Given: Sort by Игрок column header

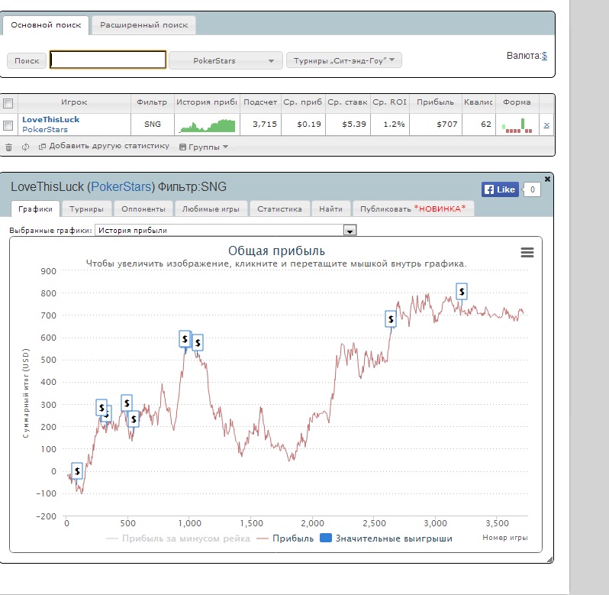Looking at the screenshot, I should [74, 102].
